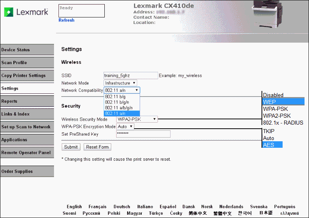The width and height of the screenshot is (309, 218).
Task: Select WPA-PSK security mode option
Action: 275,109
